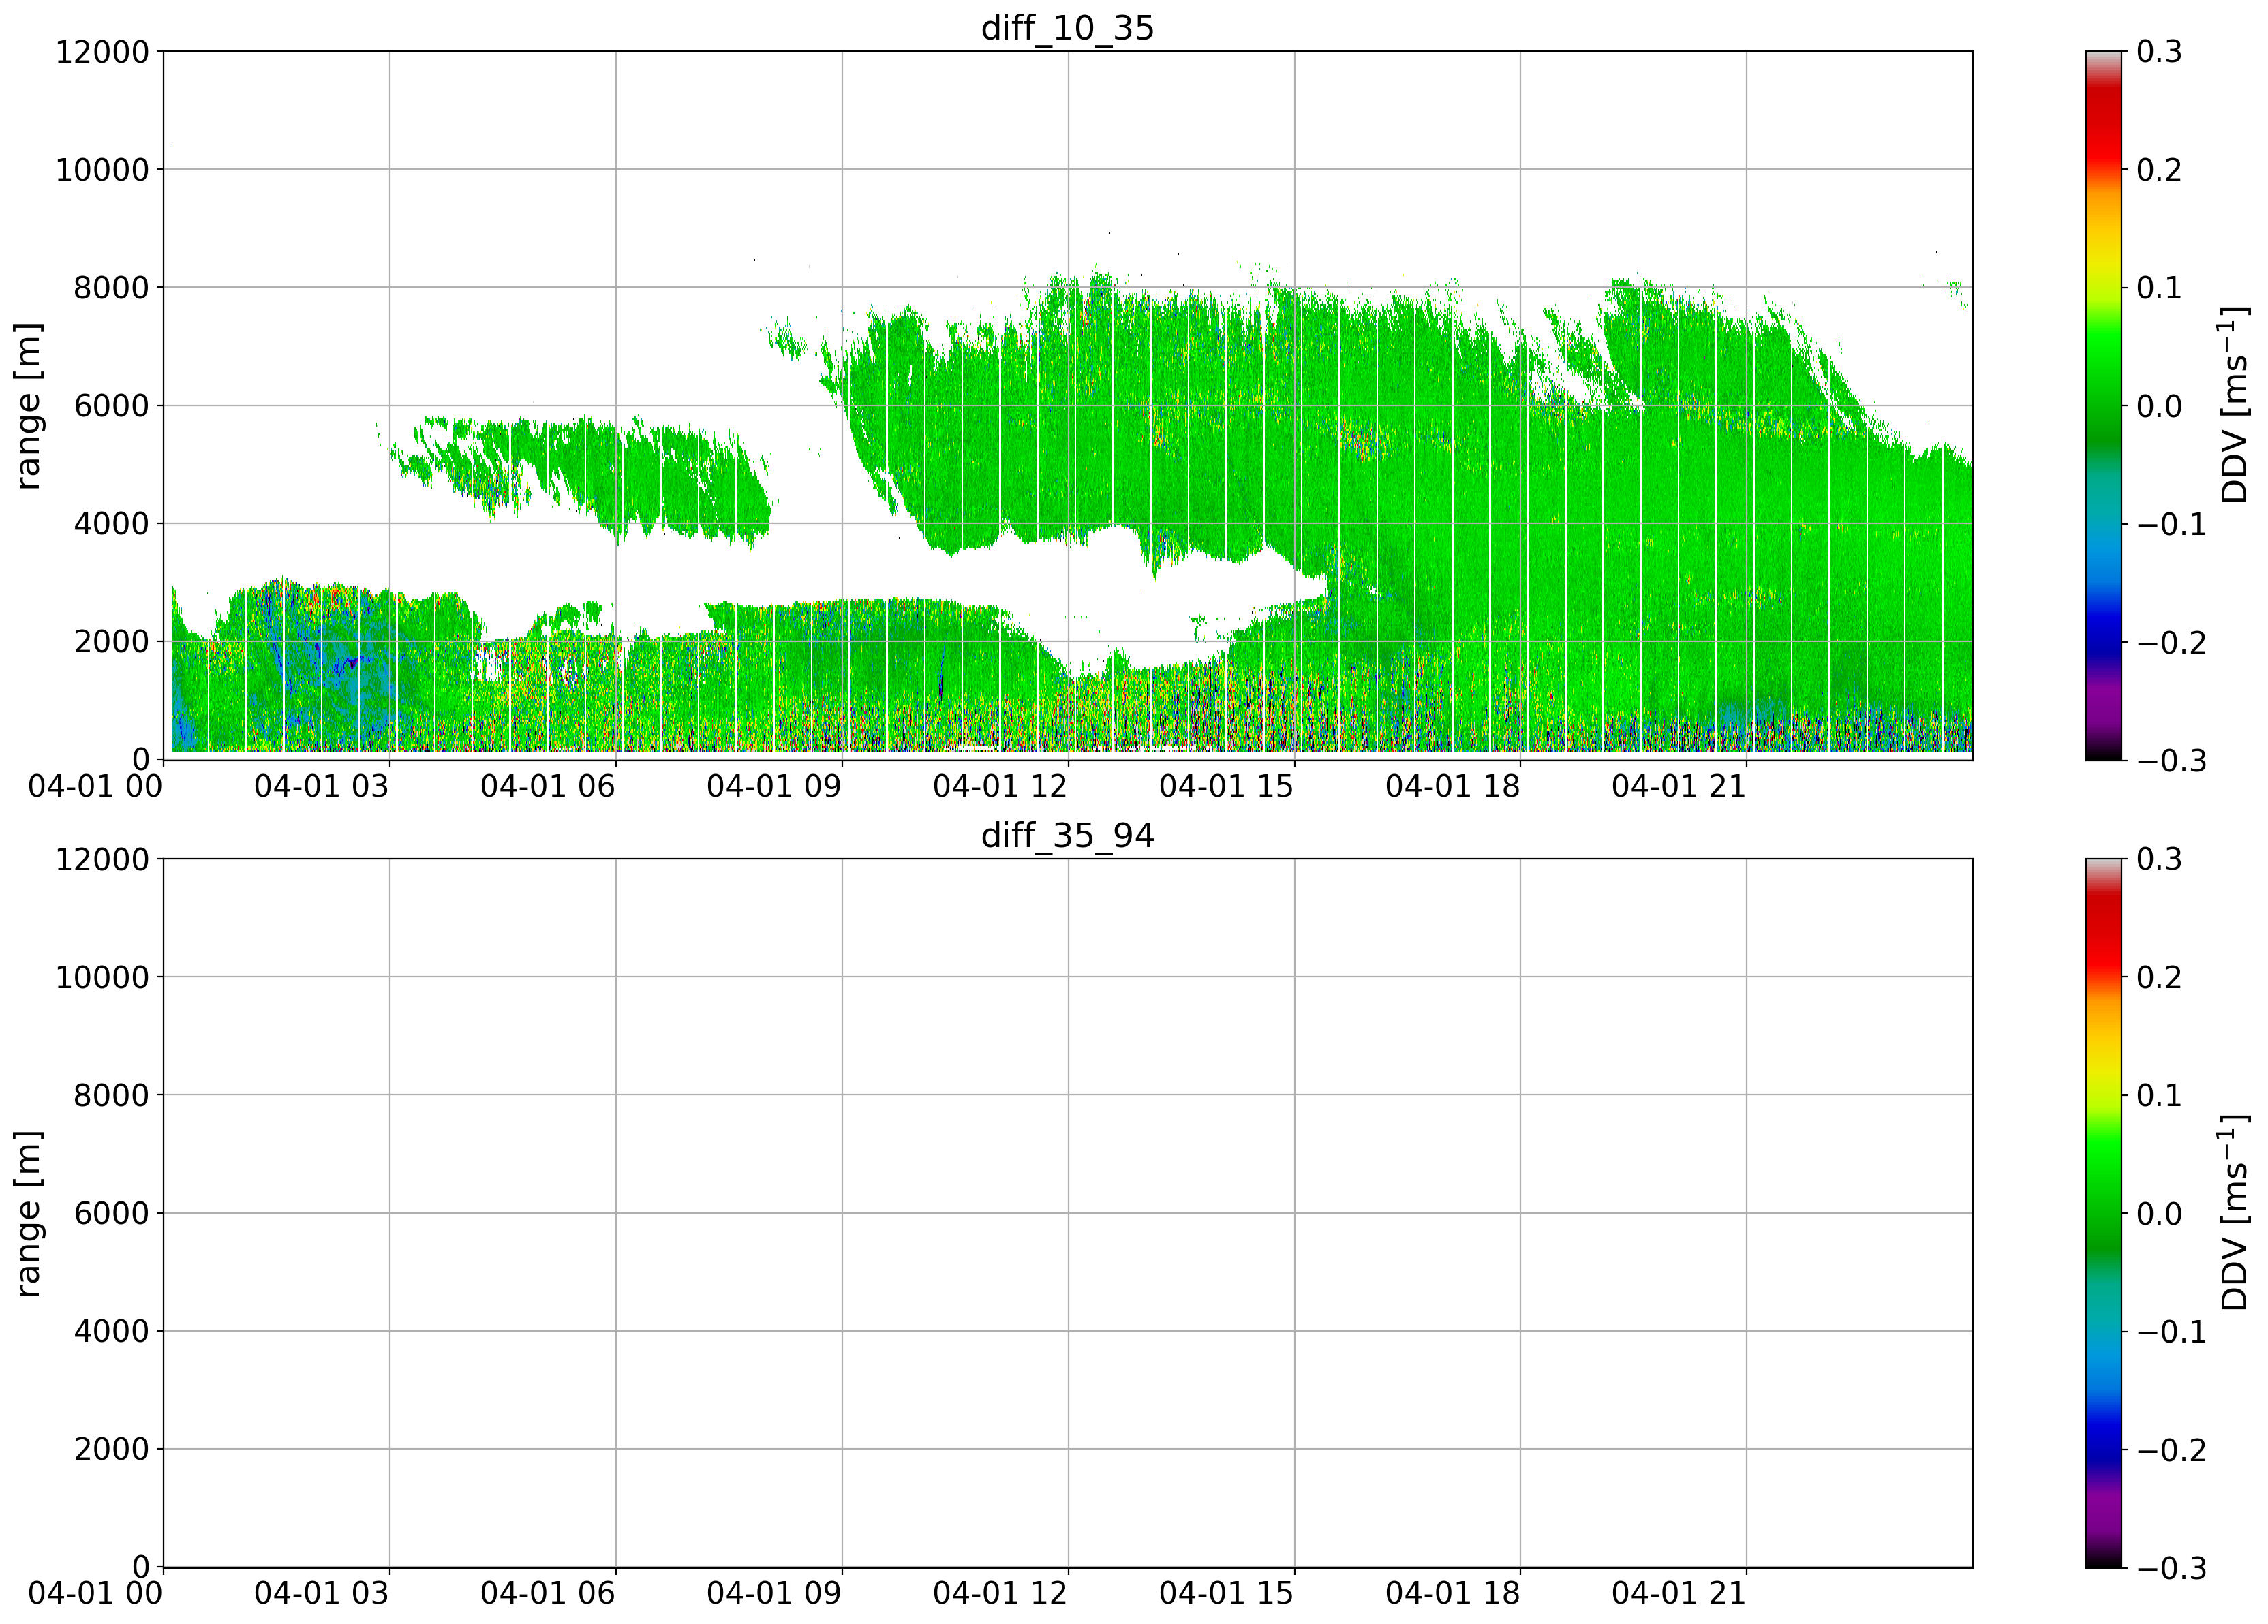
Task: Click the 4000 y-tick of diff_10_35 plot
Action: 112,524
